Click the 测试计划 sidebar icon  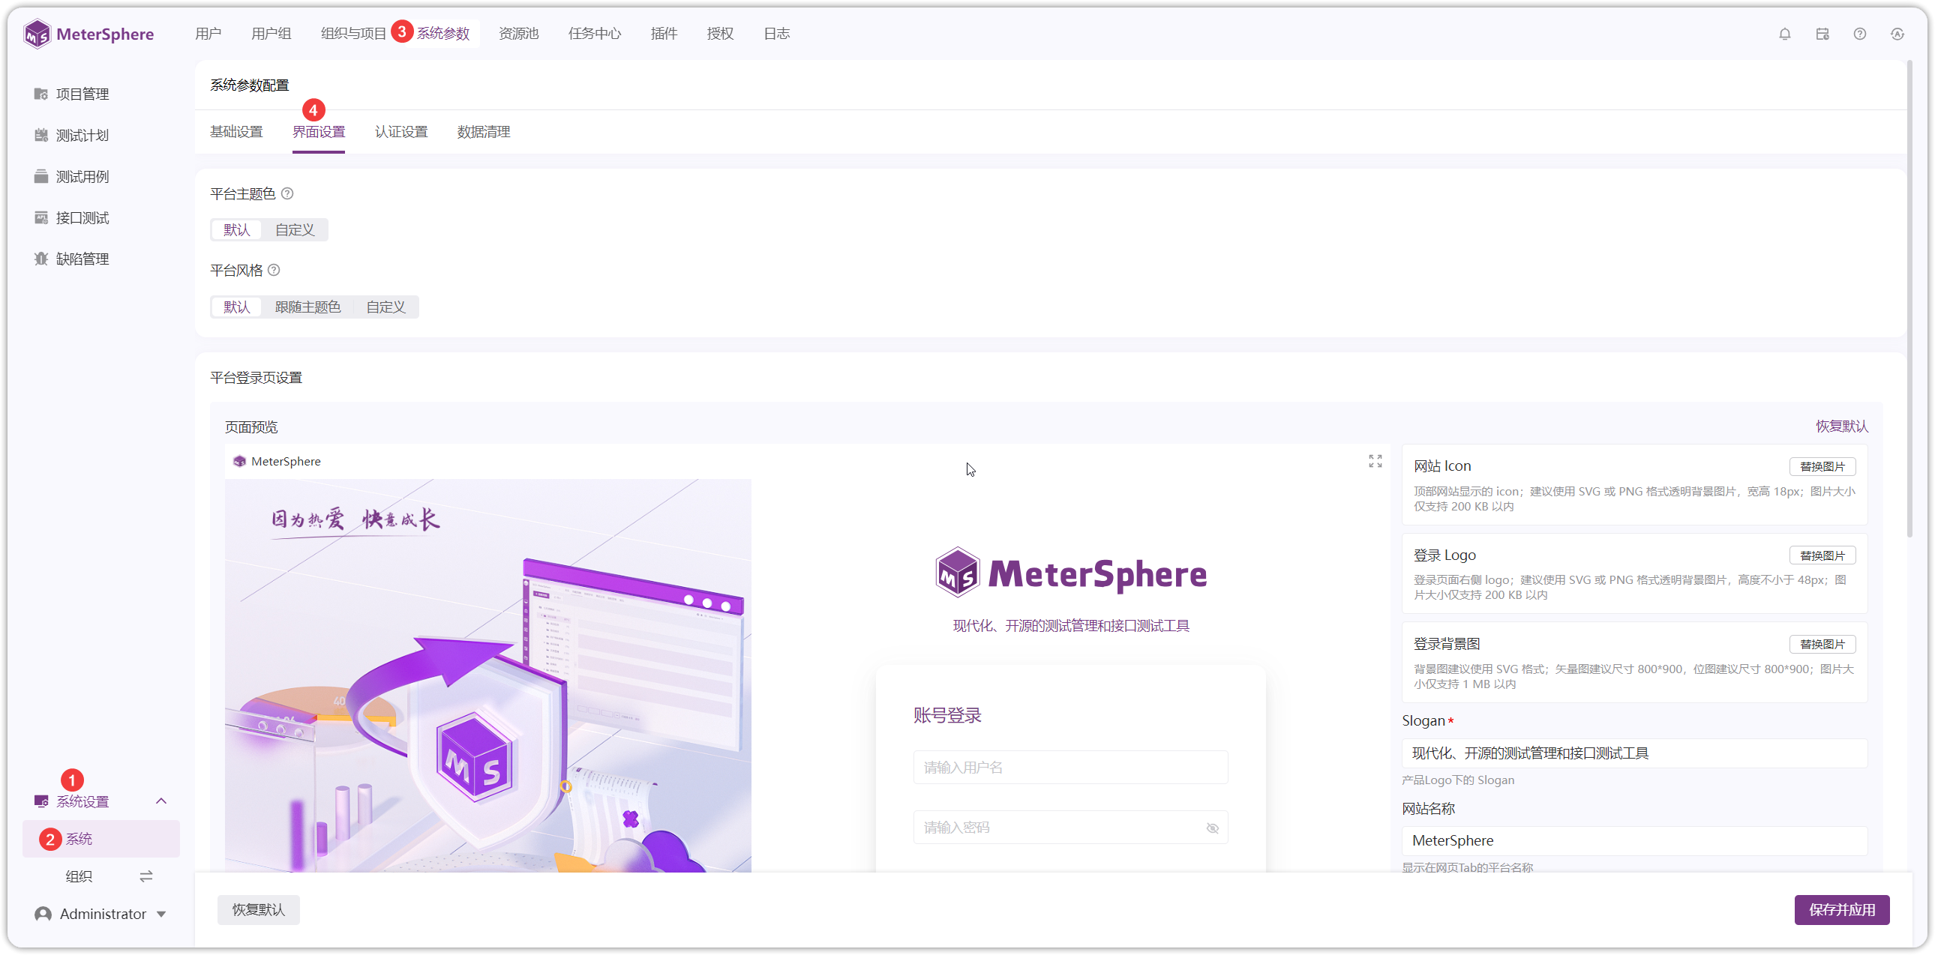[x=41, y=135]
